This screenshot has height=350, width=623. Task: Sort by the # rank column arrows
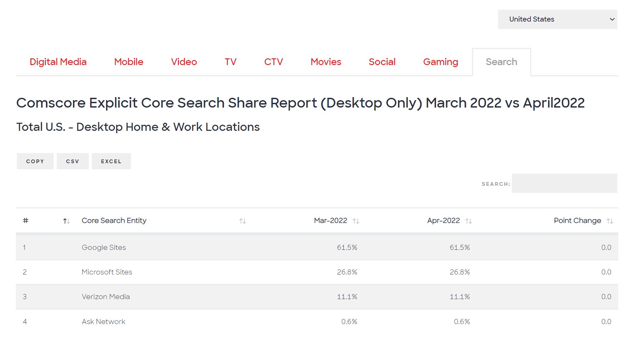click(67, 221)
